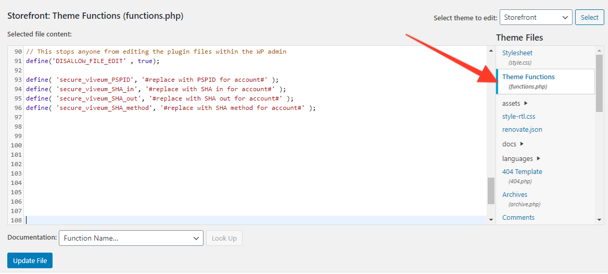Click the Theme Files heading
This screenshot has width=608, height=274.
coord(519,38)
